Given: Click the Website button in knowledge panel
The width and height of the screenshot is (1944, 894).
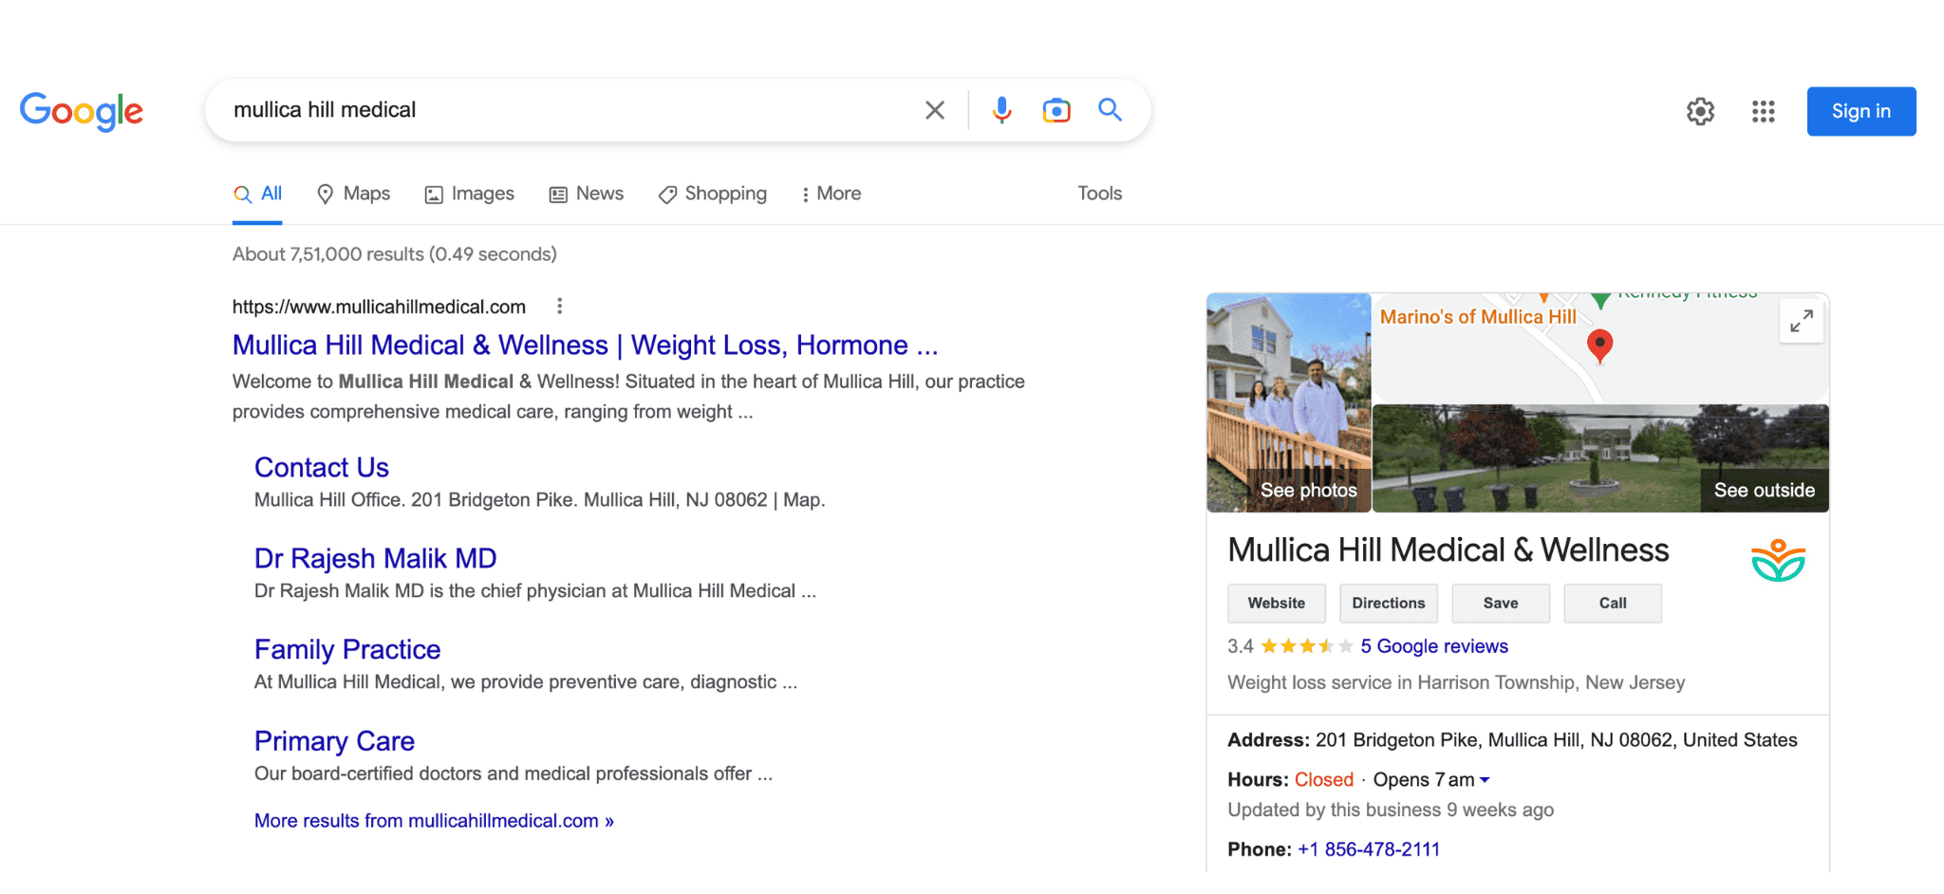Looking at the screenshot, I should tap(1276, 604).
